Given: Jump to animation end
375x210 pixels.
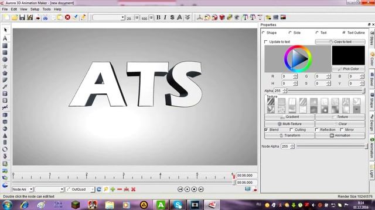Looking at the screenshot, I should 201,189.
